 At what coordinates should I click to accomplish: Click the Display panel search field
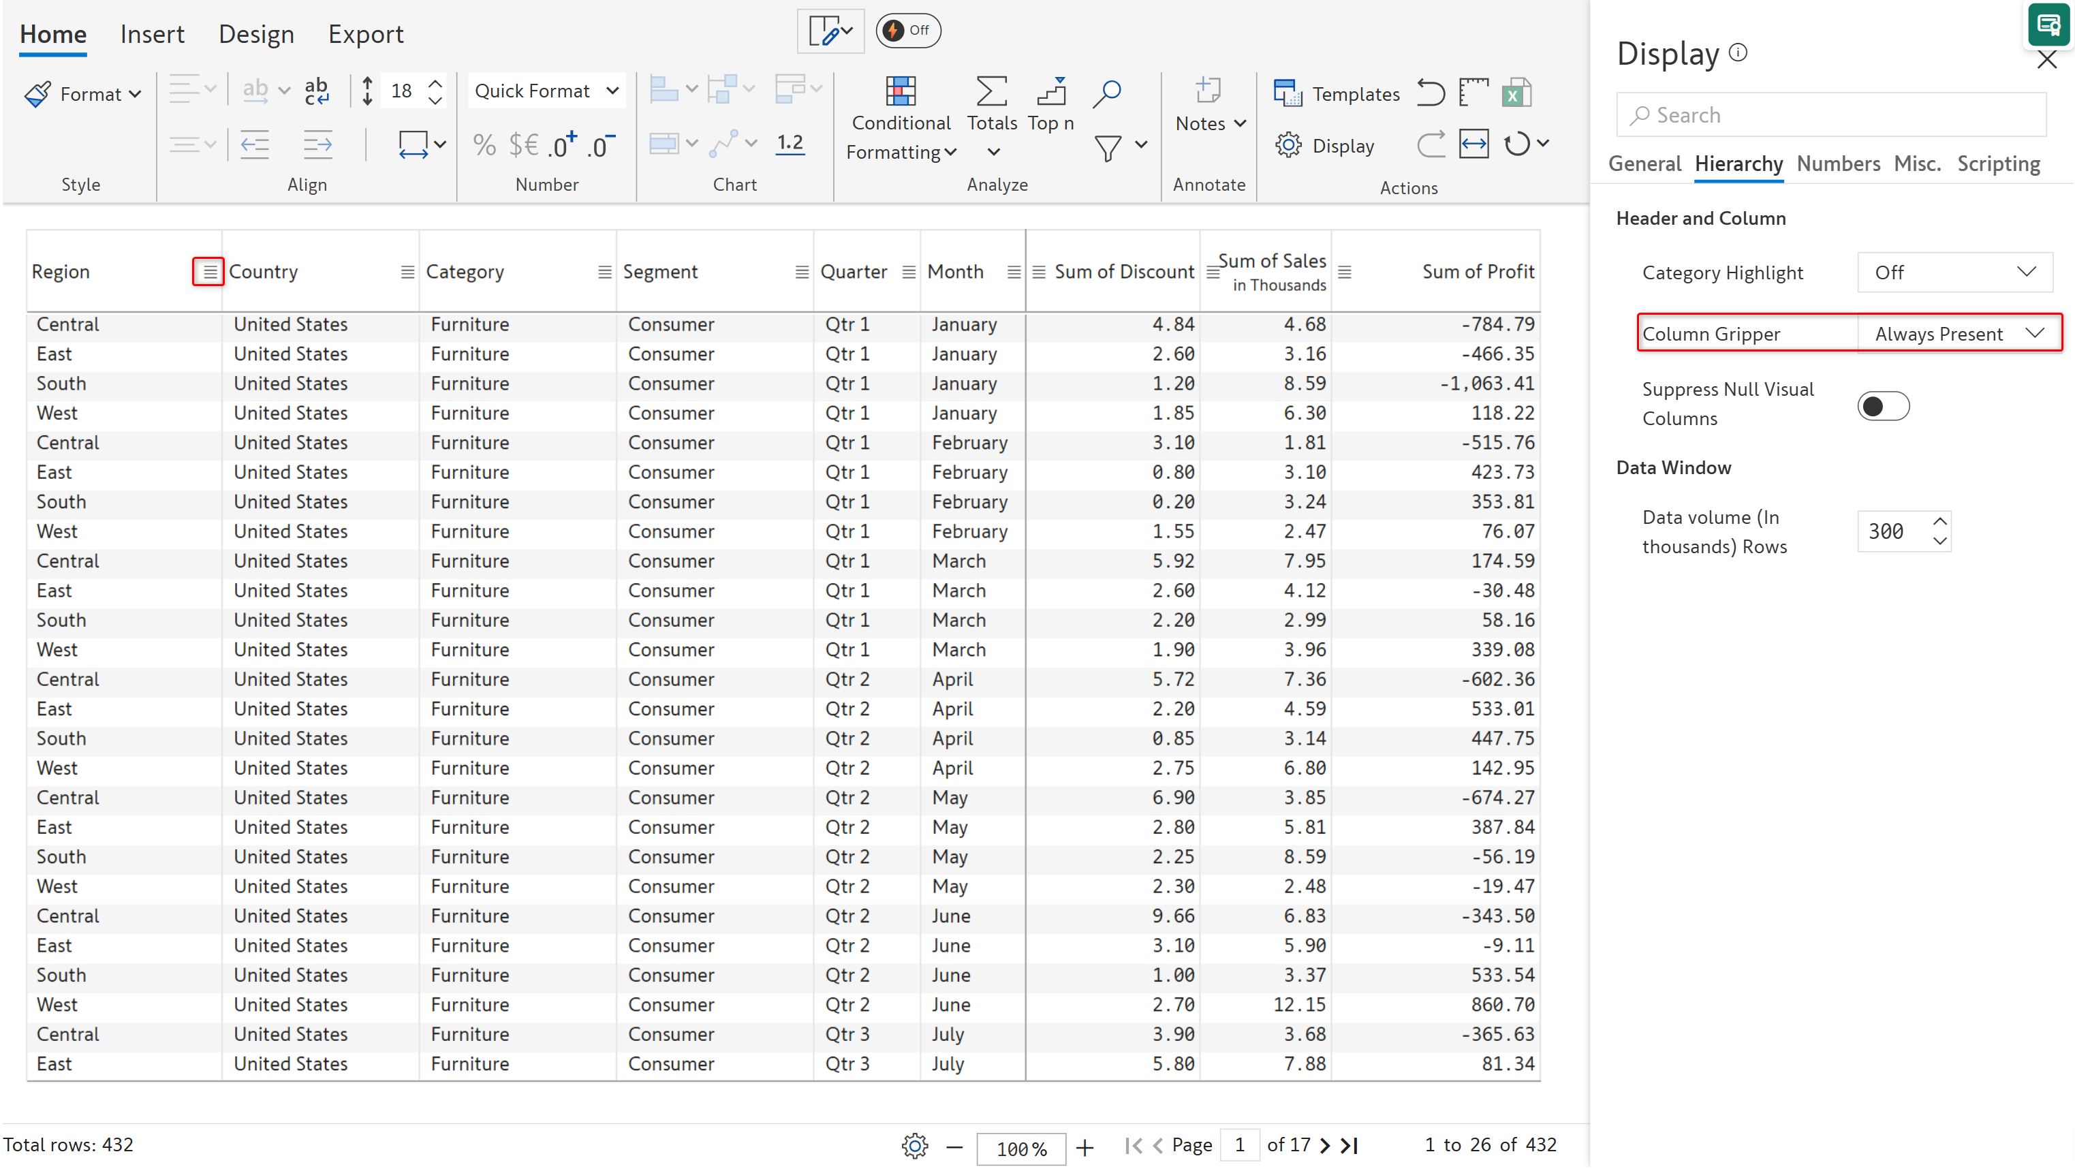pos(1830,115)
